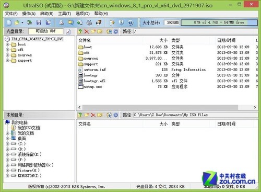Click the Make CD/DVD image icon
Image resolution: width=261 pixels, height=192 pixels.
pyautogui.click(x=61, y=22)
